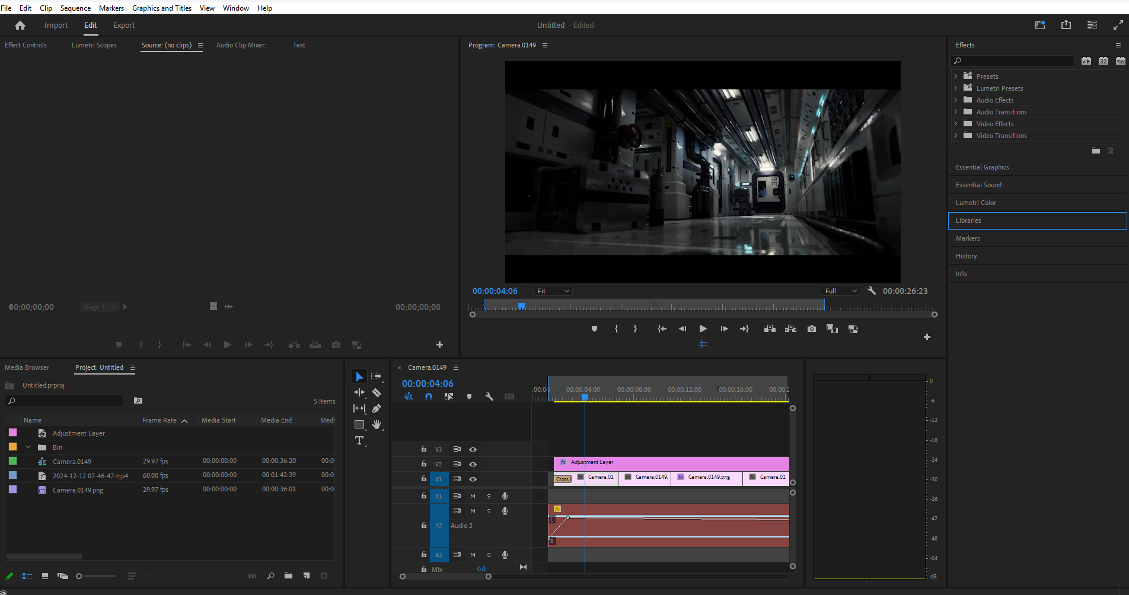The height and width of the screenshot is (595, 1129).
Task: Toggle lock on track V3
Action: pyautogui.click(x=424, y=449)
